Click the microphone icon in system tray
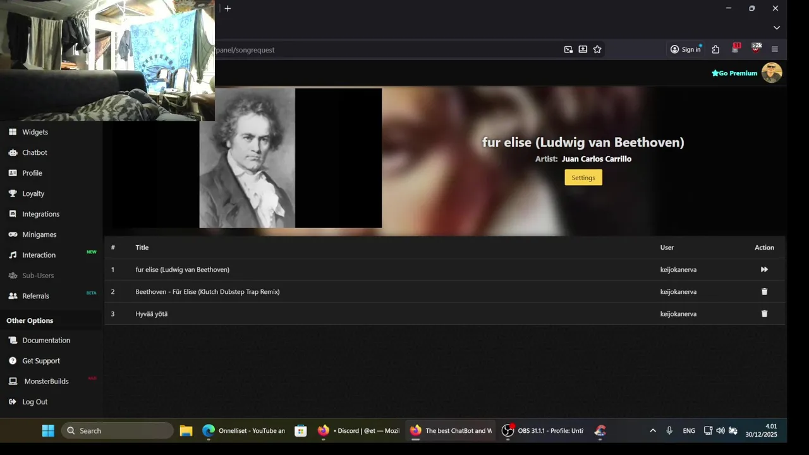Screen dimensions: 809x455 669,430
